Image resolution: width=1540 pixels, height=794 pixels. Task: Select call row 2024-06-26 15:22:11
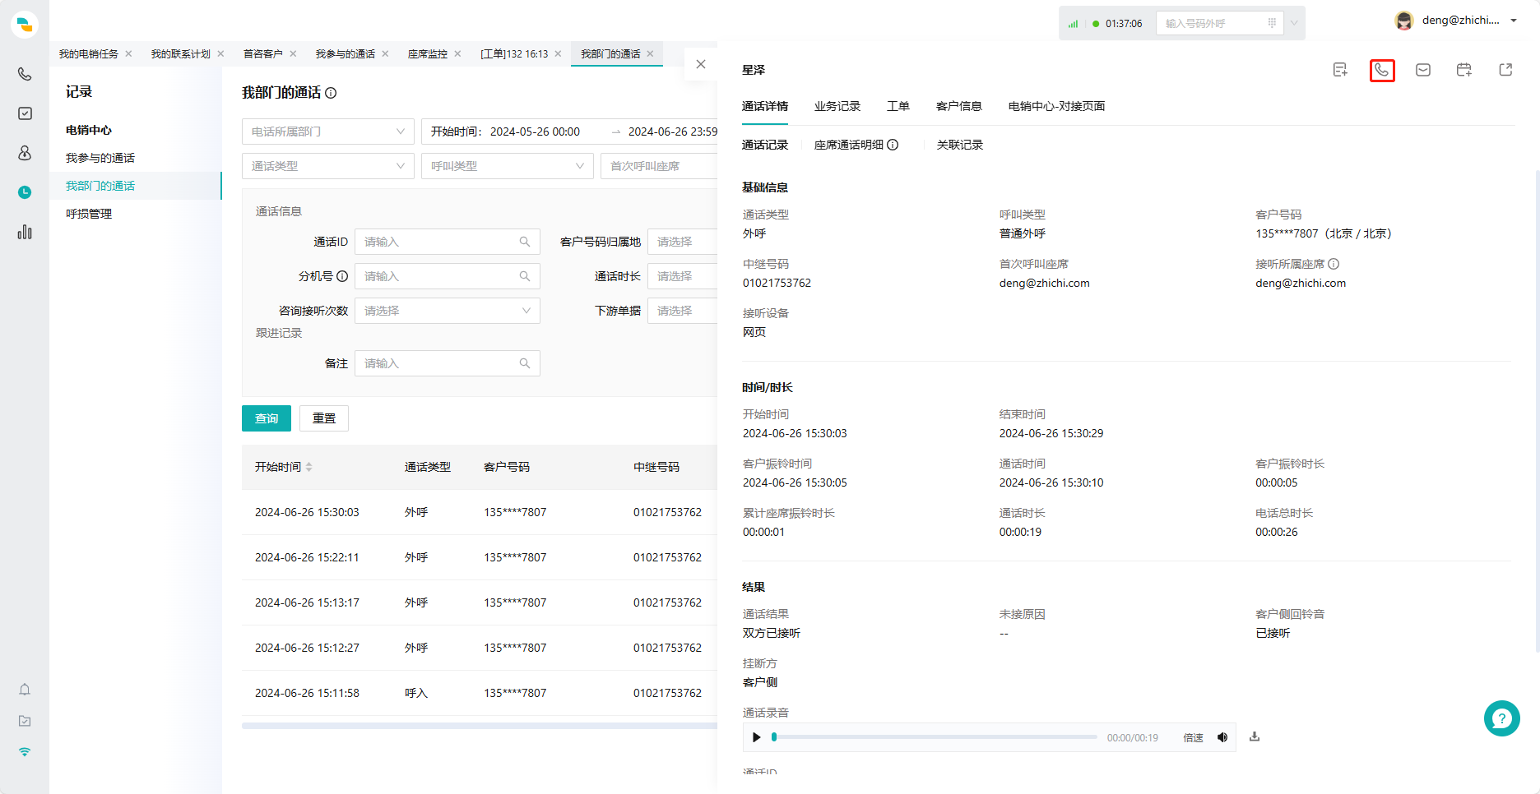pos(480,557)
